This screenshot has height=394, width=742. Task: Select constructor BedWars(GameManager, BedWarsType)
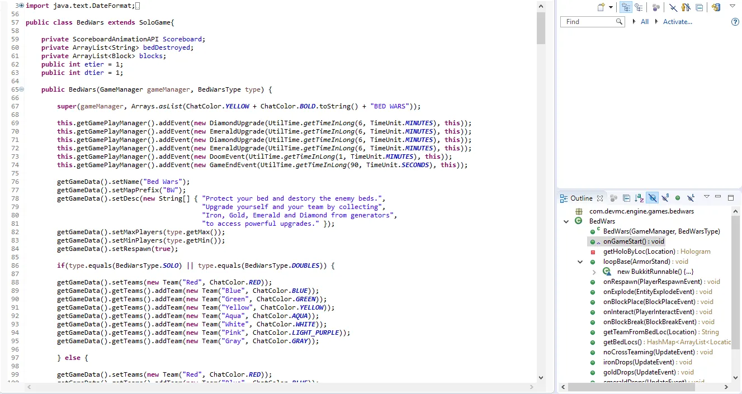(x=661, y=231)
